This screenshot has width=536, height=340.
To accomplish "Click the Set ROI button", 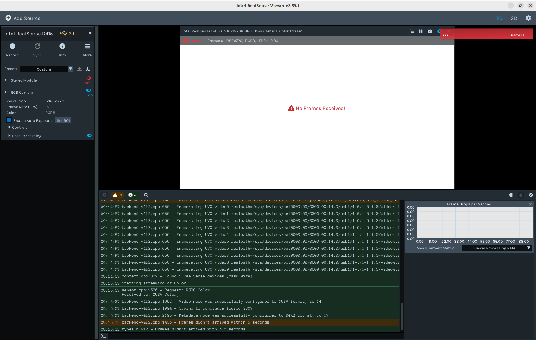I will 63,120.
